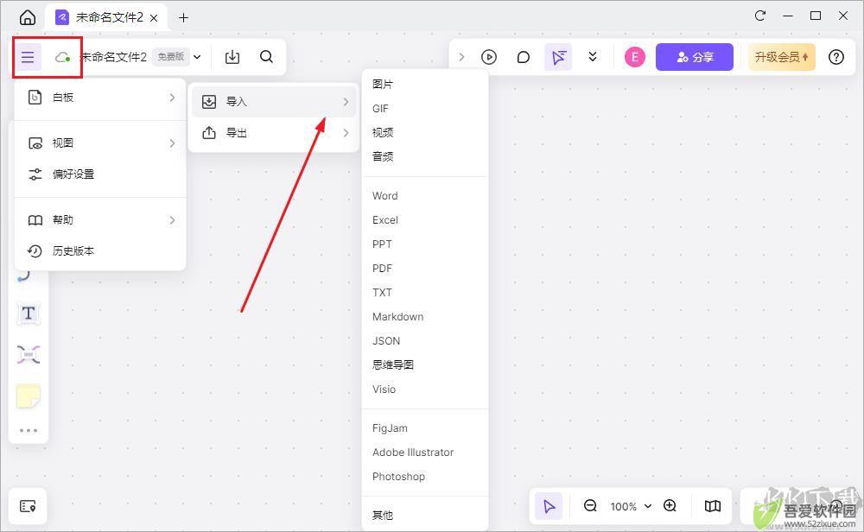Viewport: 864px width, 532px height.
Task: Open the user avatar E
Action: coord(635,57)
